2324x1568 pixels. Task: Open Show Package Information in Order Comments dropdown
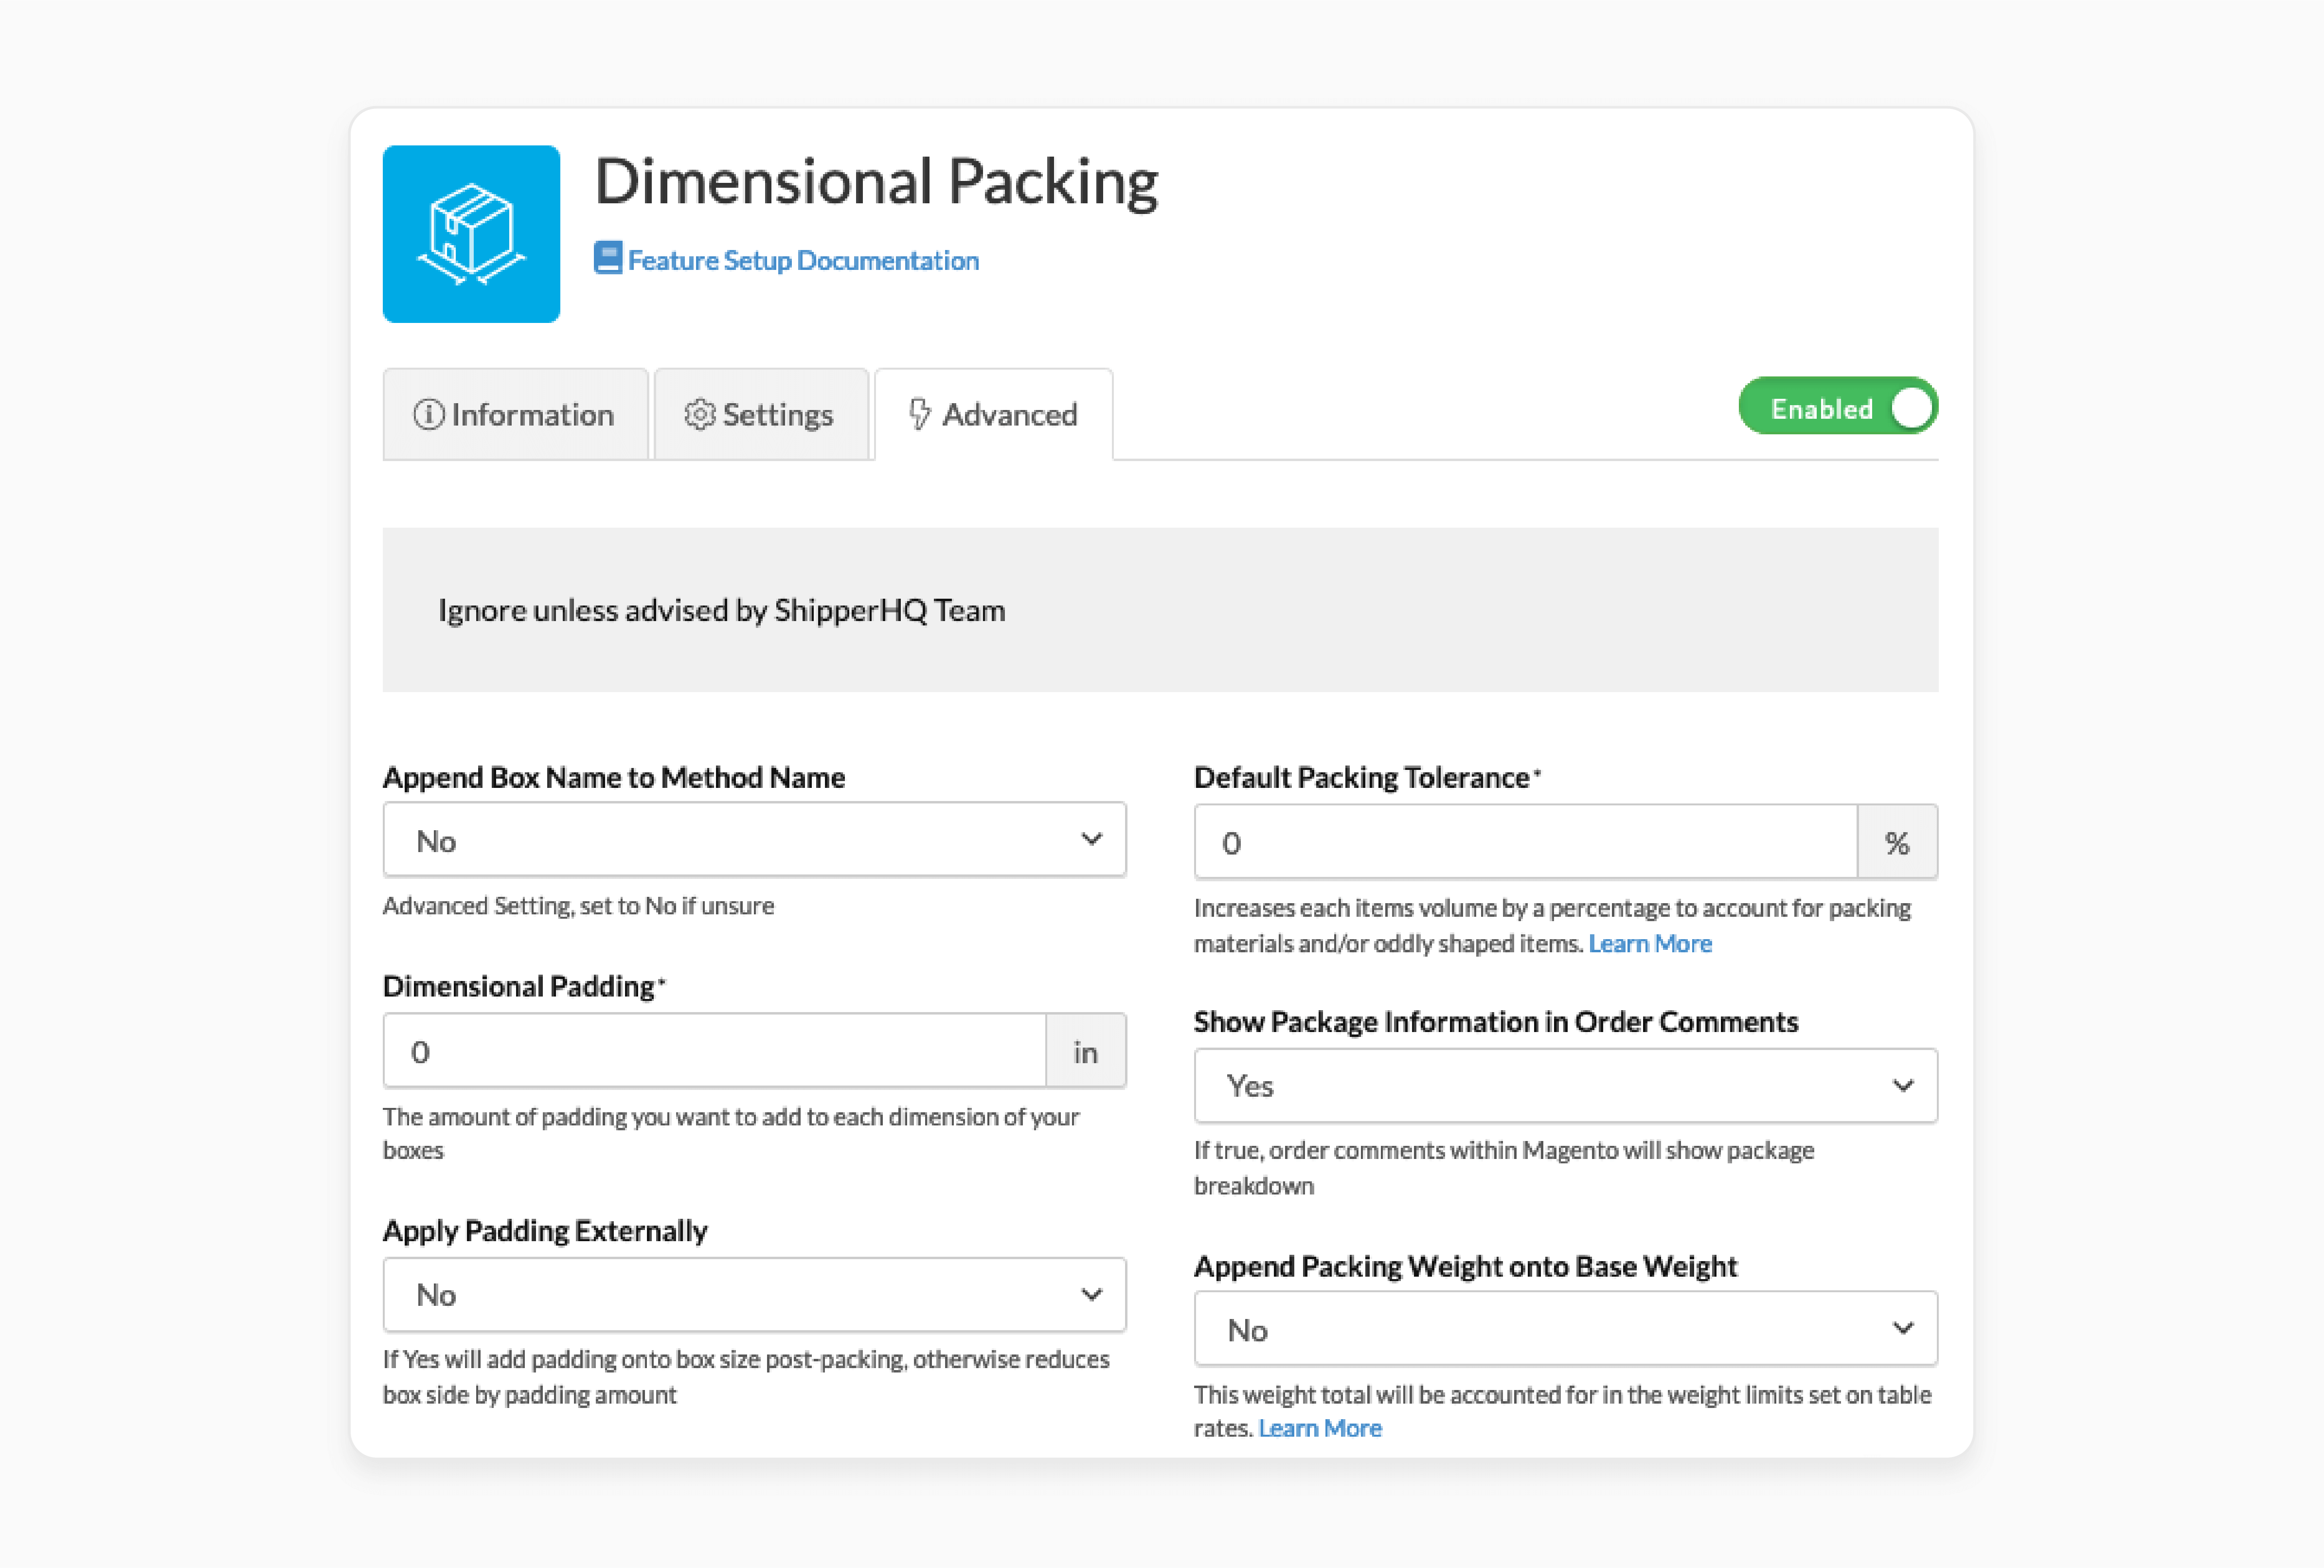click(1565, 1085)
